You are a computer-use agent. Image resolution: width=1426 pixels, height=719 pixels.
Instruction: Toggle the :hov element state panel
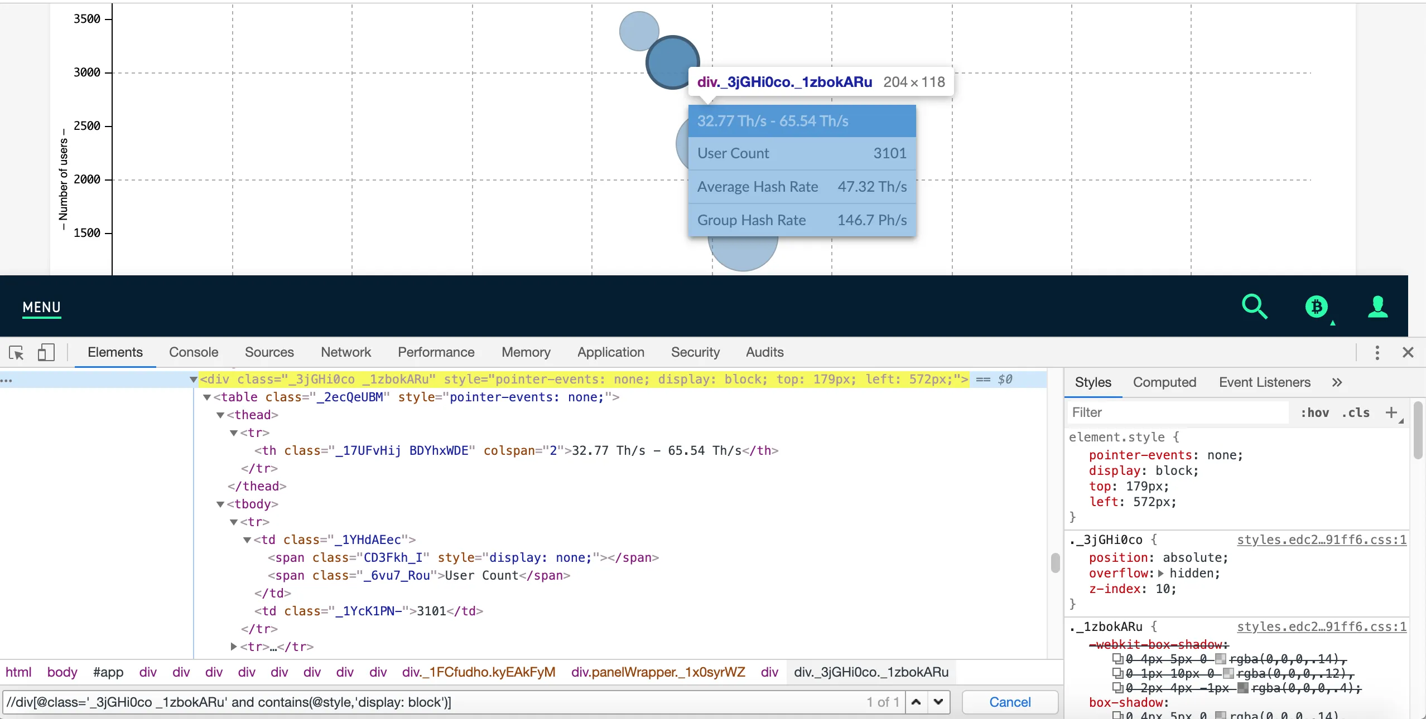(1315, 413)
